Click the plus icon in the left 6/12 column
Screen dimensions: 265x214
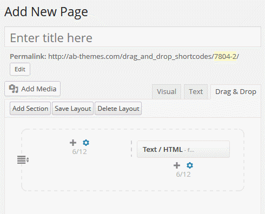click(73, 143)
